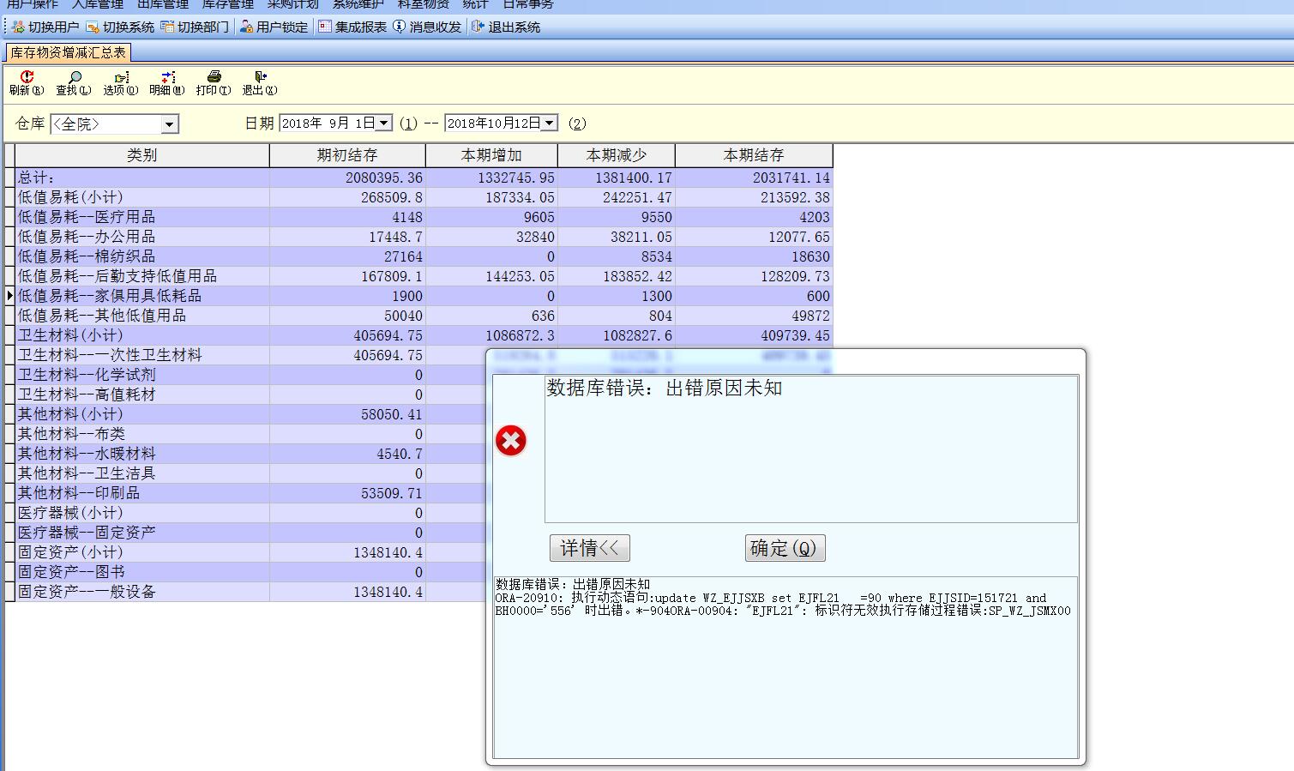This screenshot has height=771, width=1294.
Task: Open the end date picker dropdown
Action: pos(550,123)
